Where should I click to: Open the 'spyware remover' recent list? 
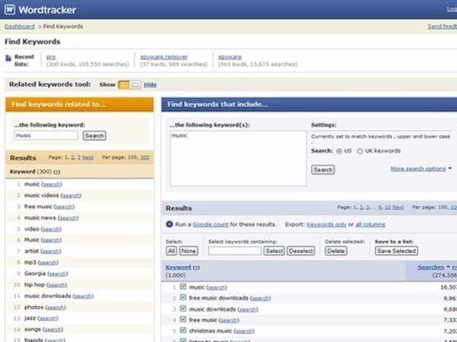click(x=164, y=56)
